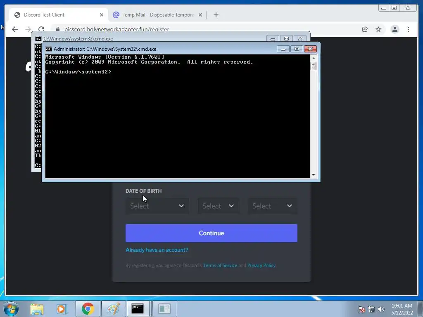Click the Show desktop button
423x317 pixels.
[420, 309]
